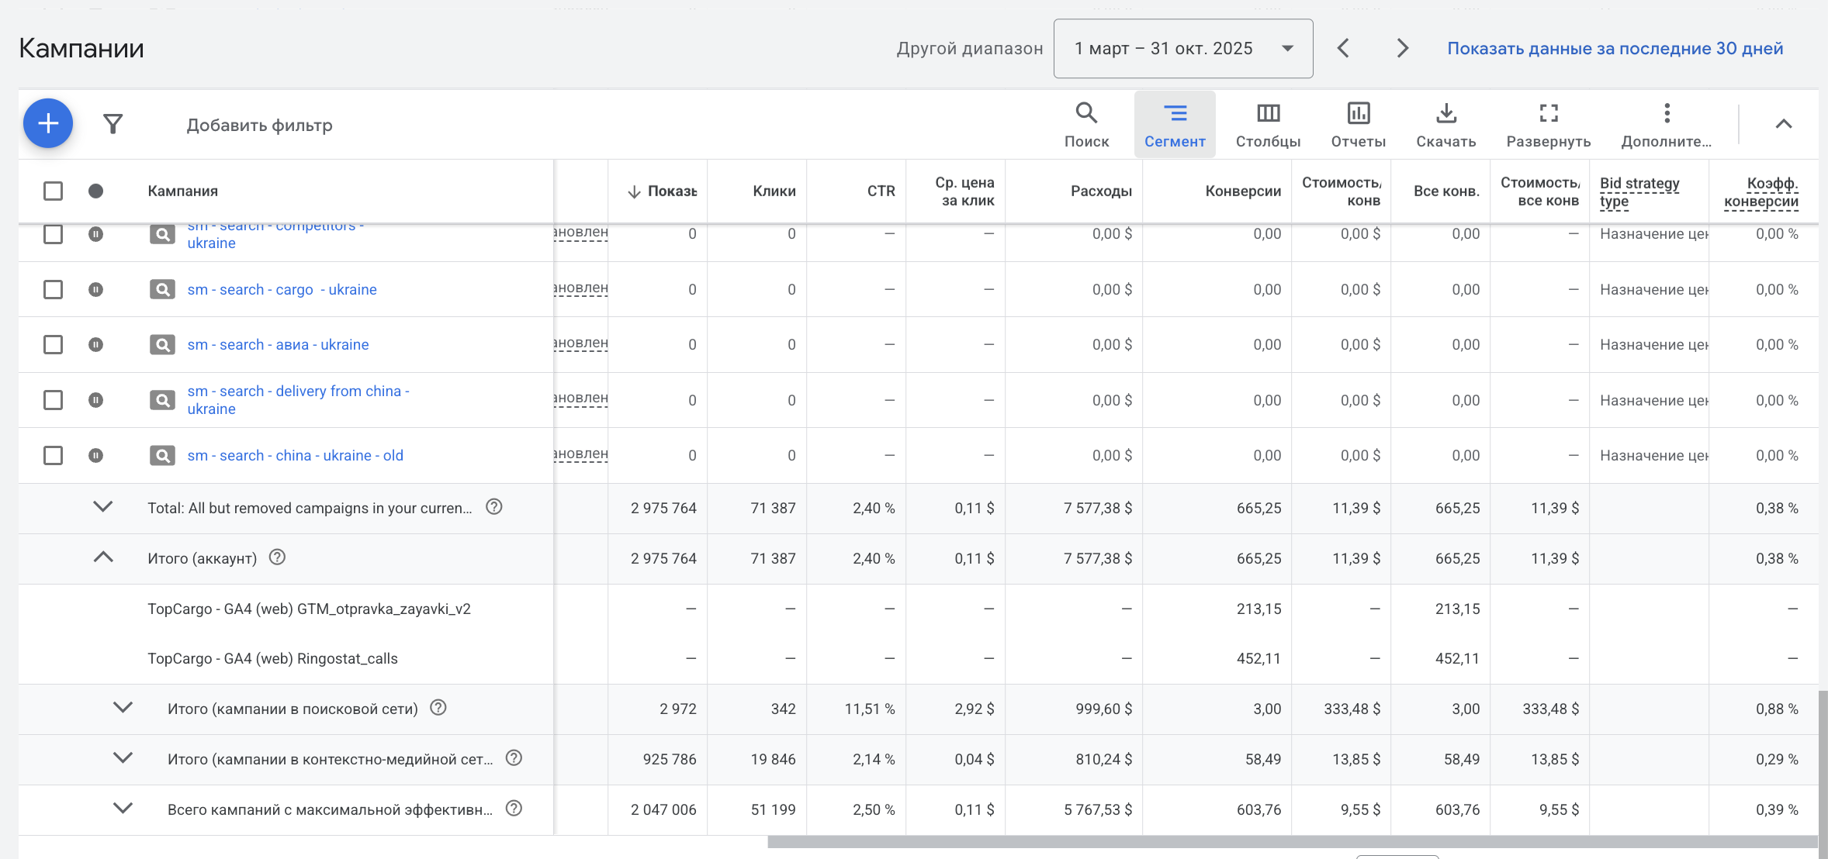The image size is (1828, 859).
Task: Click Показать данные за последние 30 дней link
Action: 1615,48
